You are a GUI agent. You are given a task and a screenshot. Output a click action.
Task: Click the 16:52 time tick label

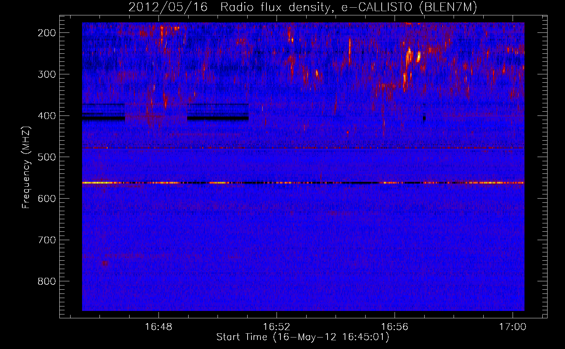click(277, 327)
